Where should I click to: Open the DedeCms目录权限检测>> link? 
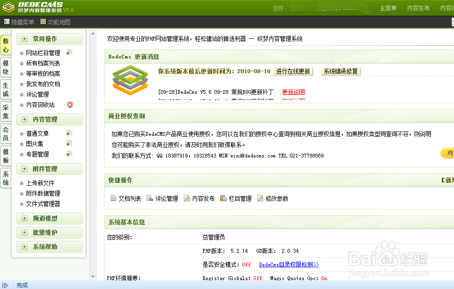[x=289, y=264]
